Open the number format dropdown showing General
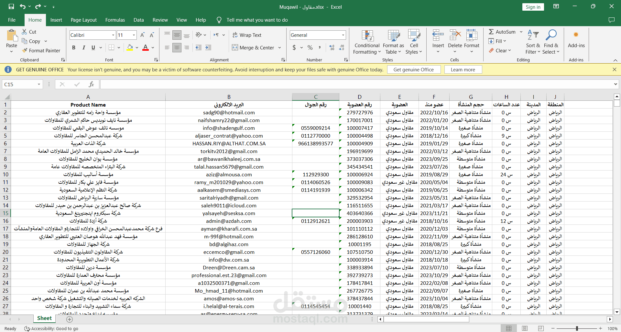Image resolution: width=621 pixels, height=332 pixels. (343, 35)
